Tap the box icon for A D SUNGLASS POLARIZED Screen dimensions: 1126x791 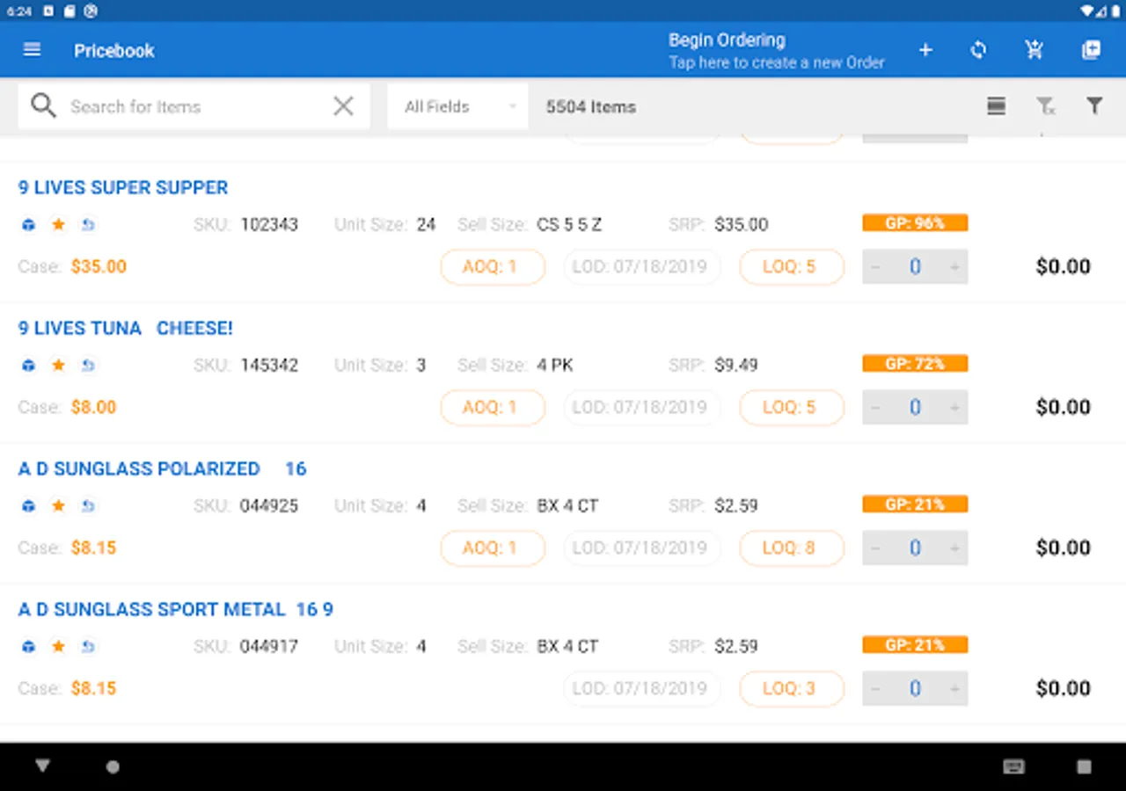[29, 506]
